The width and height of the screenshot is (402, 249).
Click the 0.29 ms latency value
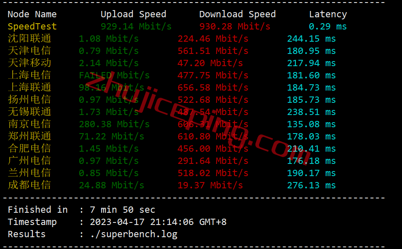pos(328,27)
